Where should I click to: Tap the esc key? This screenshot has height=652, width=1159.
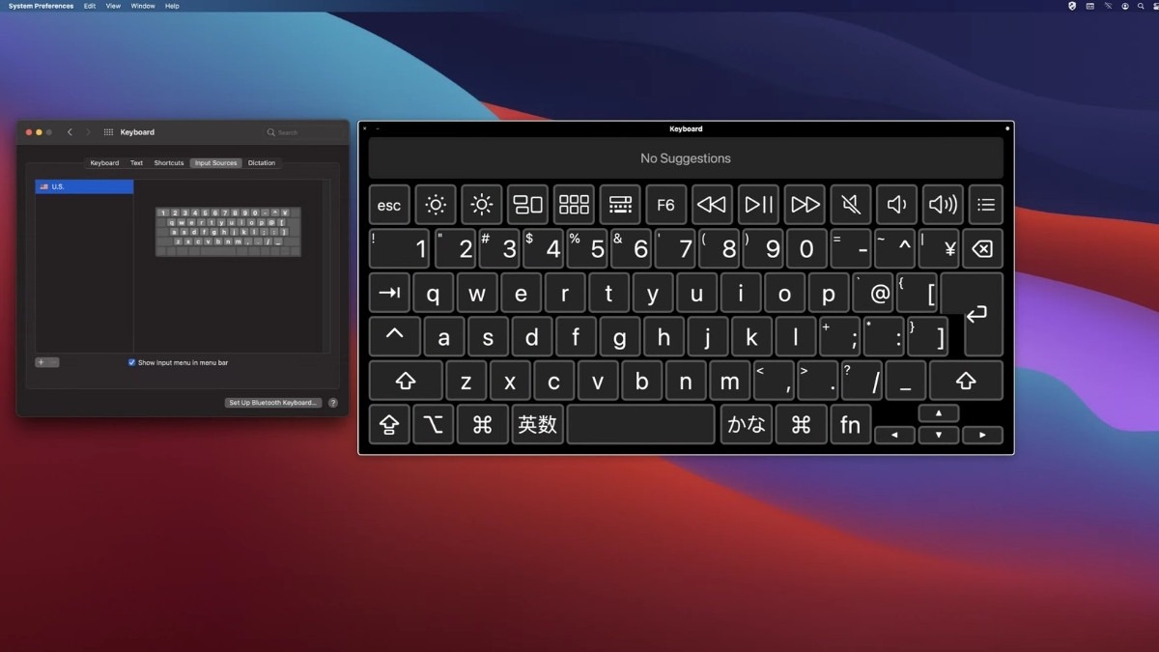pos(389,205)
